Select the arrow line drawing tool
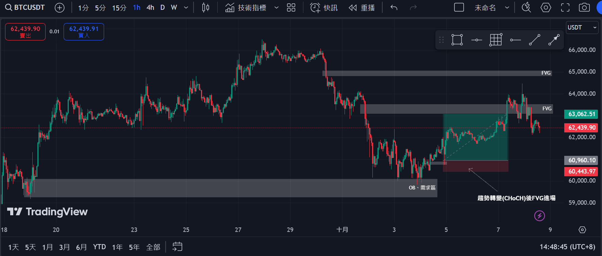The height and width of the screenshot is (256, 602). [x=554, y=40]
